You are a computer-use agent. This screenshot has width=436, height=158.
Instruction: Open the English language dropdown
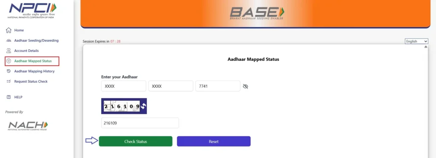pos(416,41)
